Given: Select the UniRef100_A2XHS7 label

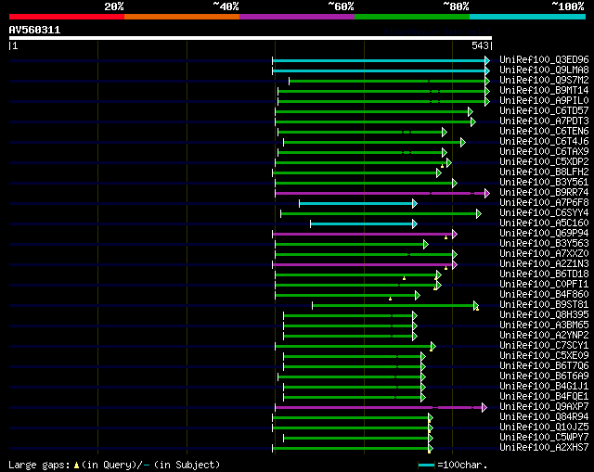Looking at the screenshot, I should [x=544, y=448].
